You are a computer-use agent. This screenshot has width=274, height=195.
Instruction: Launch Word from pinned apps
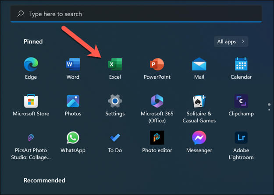73,64
